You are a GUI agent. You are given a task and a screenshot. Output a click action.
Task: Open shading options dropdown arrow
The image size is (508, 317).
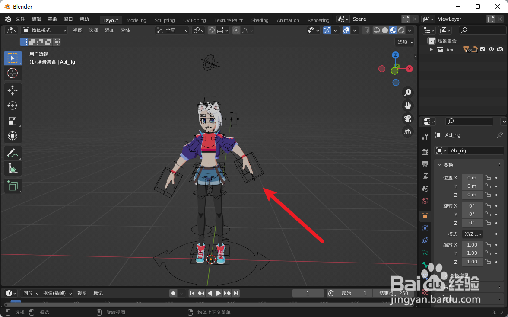tap(410, 30)
